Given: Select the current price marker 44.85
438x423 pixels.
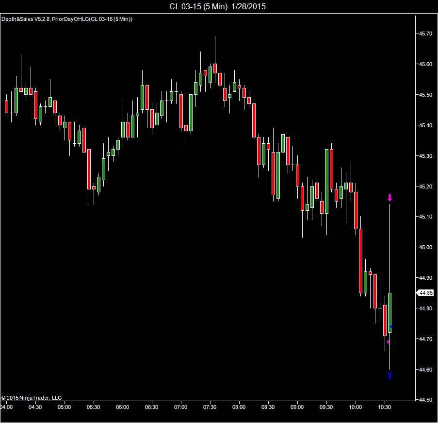Looking at the screenshot, I should 425,293.
